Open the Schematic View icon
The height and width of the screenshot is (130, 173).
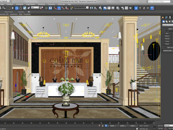[113, 8]
